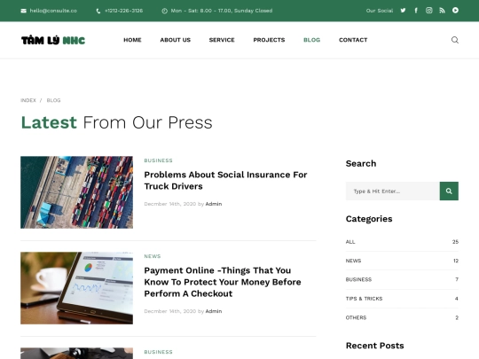Click the INDEX breadcrumb link
Image resolution: width=479 pixels, height=359 pixels.
click(x=28, y=100)
